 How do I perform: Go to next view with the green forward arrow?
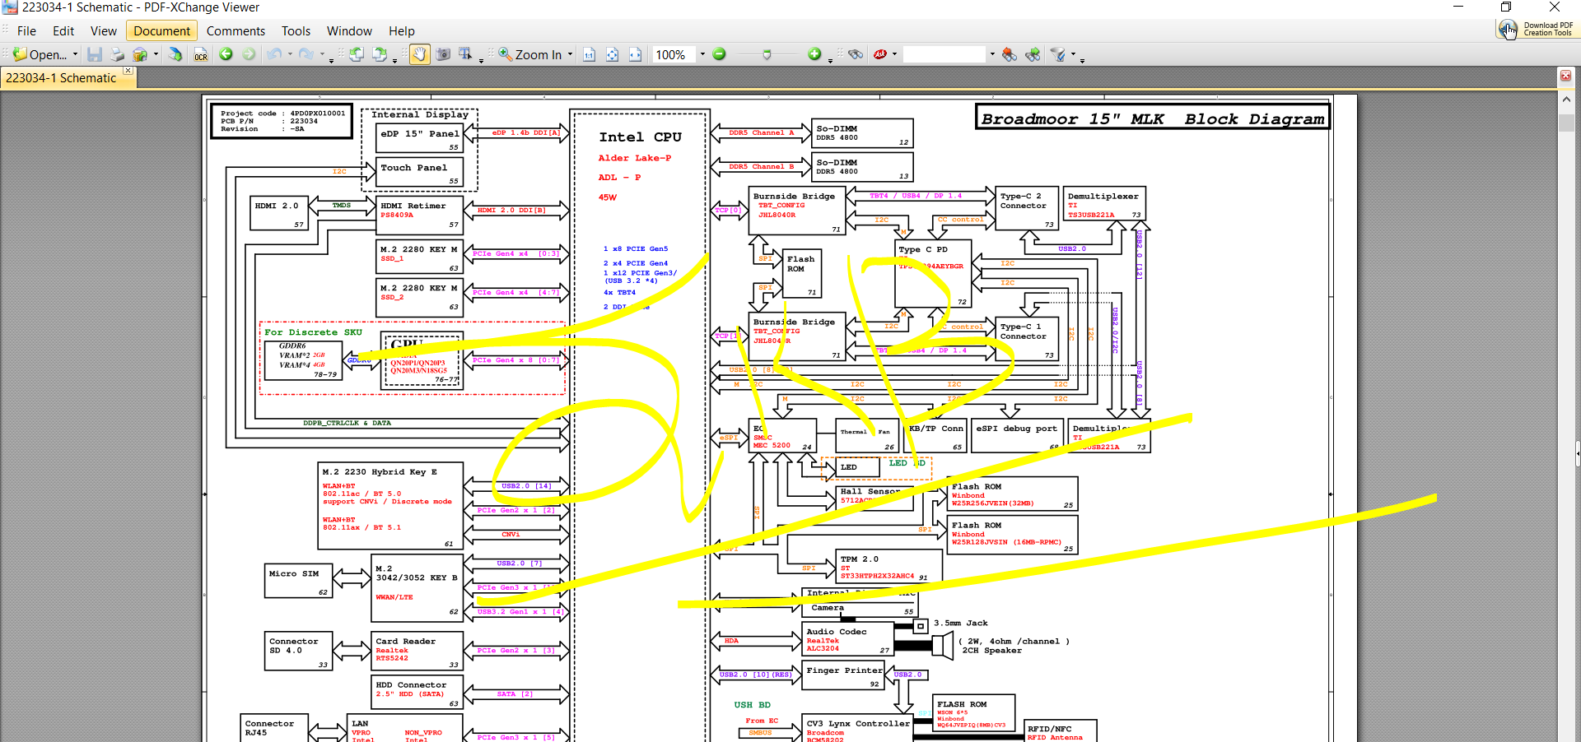[249, 54]
